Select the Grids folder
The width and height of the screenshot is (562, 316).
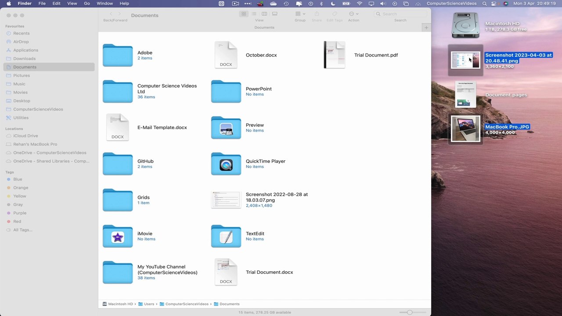[x=118, y=200]
